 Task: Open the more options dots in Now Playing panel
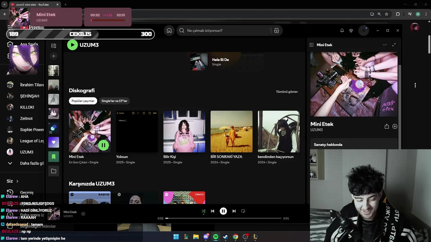[x=385, y=45]
